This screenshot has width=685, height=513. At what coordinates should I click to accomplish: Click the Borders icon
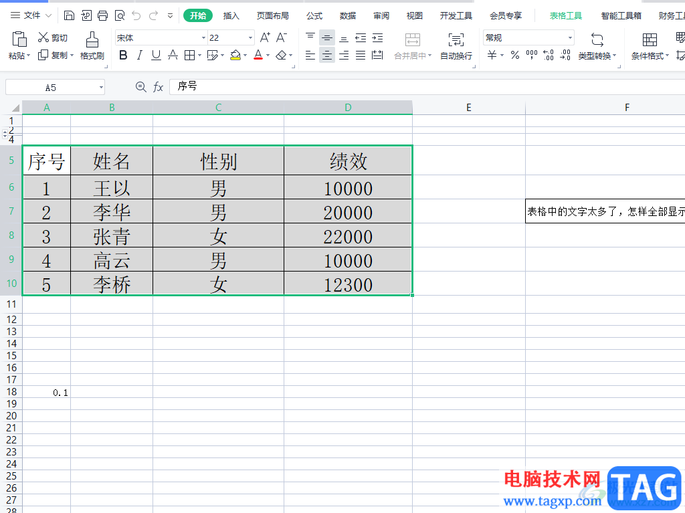pos(189,55)
